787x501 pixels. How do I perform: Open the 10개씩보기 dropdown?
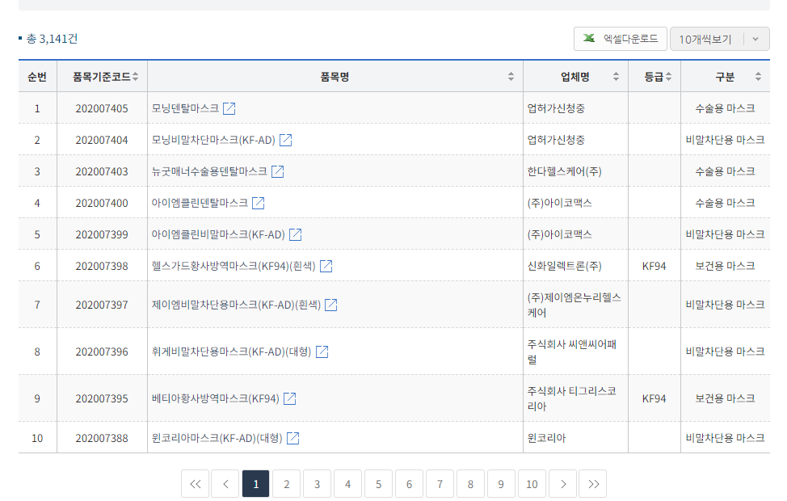pyautogui.click(x=720, y=39)
